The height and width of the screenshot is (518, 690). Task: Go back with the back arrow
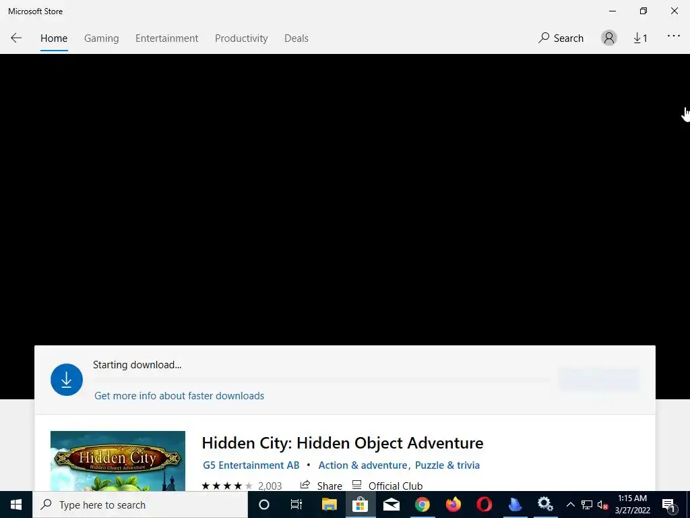16,38
